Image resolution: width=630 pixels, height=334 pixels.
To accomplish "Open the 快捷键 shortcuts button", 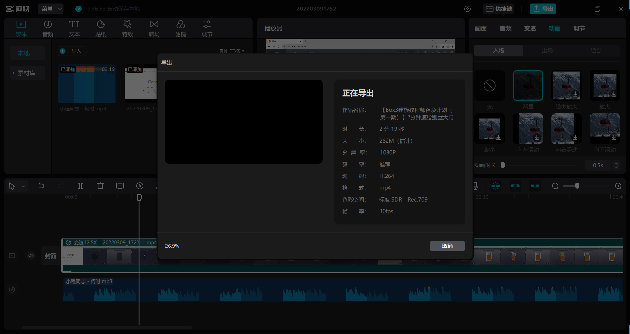I will (499, 9).
